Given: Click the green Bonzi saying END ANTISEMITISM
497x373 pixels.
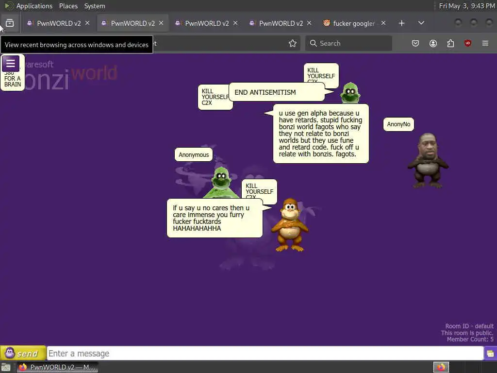Looking at the screenshot, I should [x=350, y=92].
